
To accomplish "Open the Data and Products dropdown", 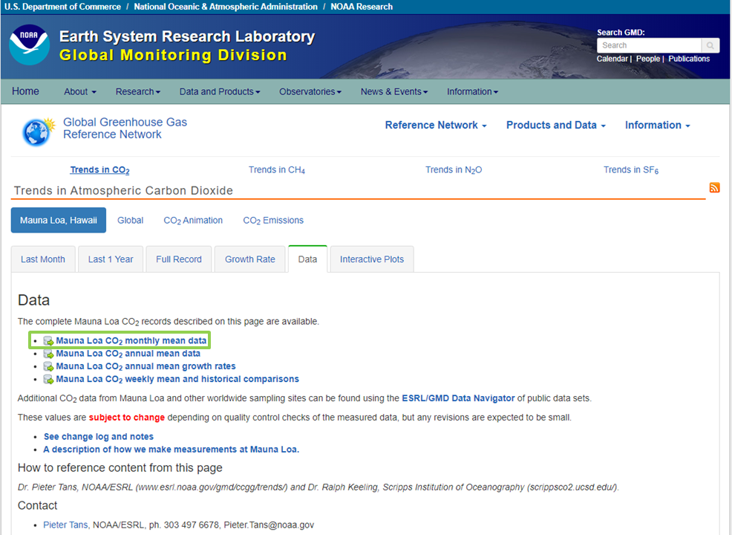I will (x=220, y=91).
